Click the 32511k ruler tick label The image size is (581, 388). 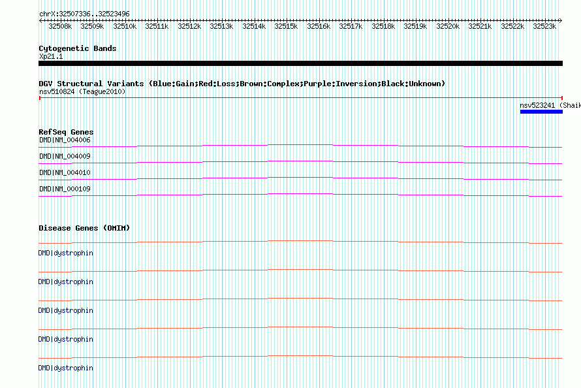(157, 27)
